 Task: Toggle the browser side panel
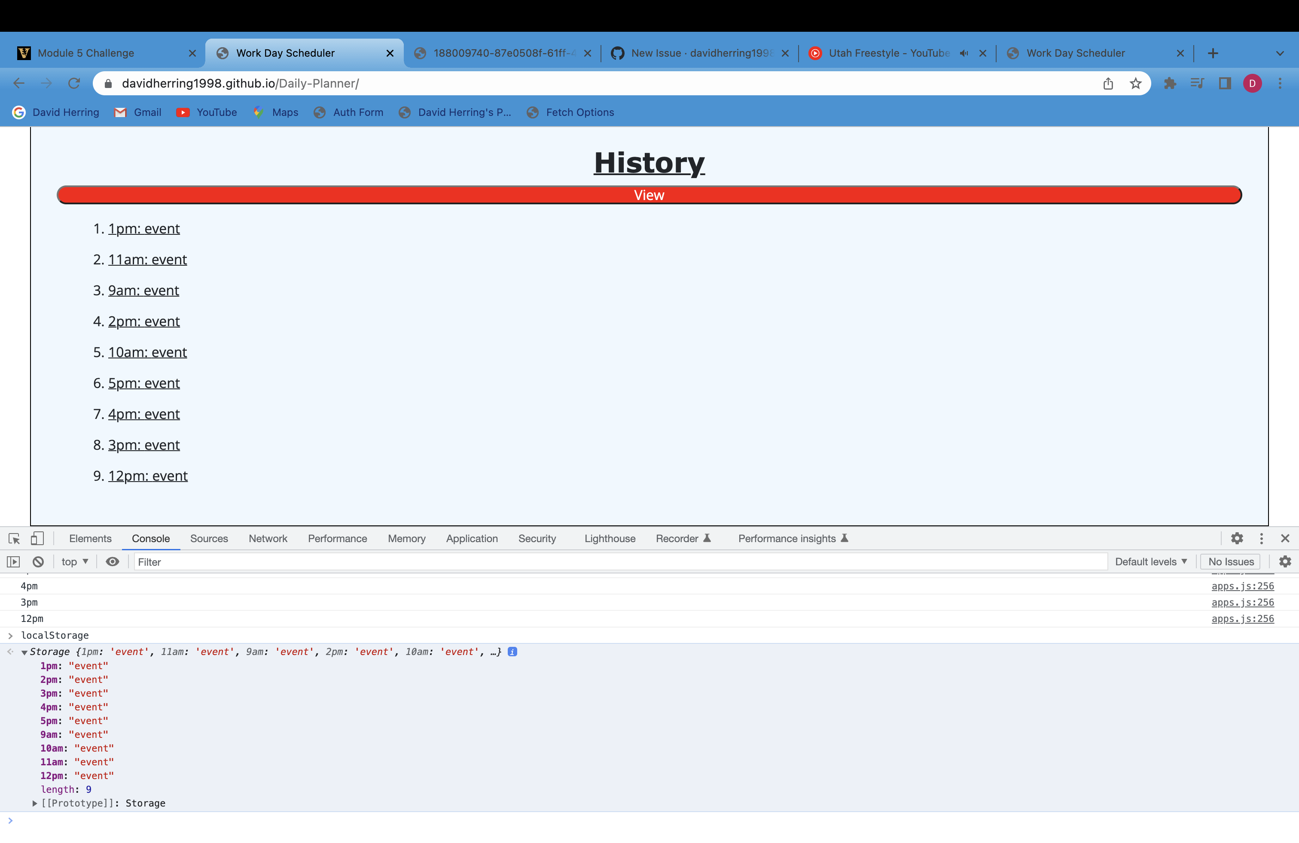point(1224,83)
